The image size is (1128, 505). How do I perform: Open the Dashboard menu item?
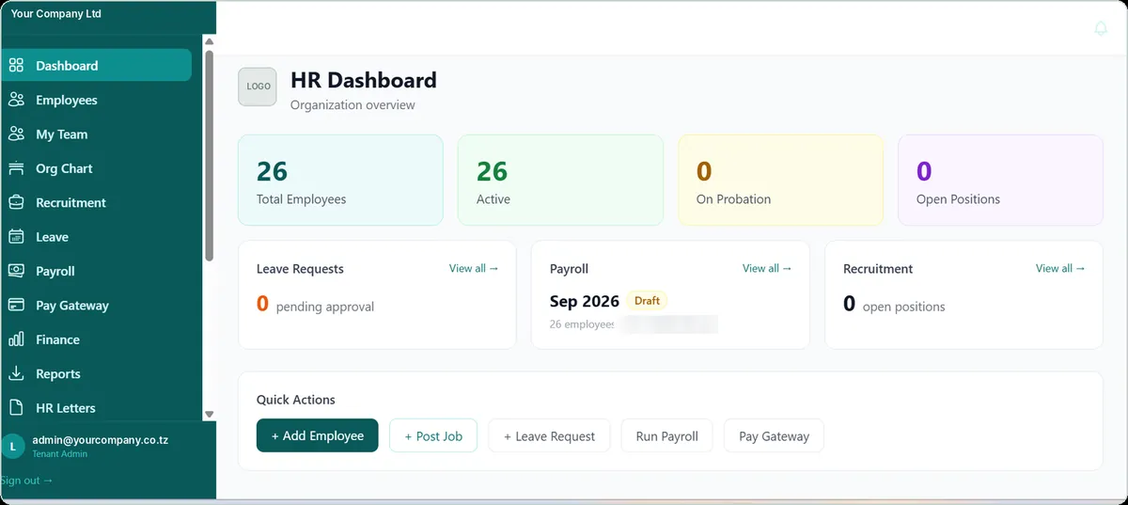(x=97, y=66)
